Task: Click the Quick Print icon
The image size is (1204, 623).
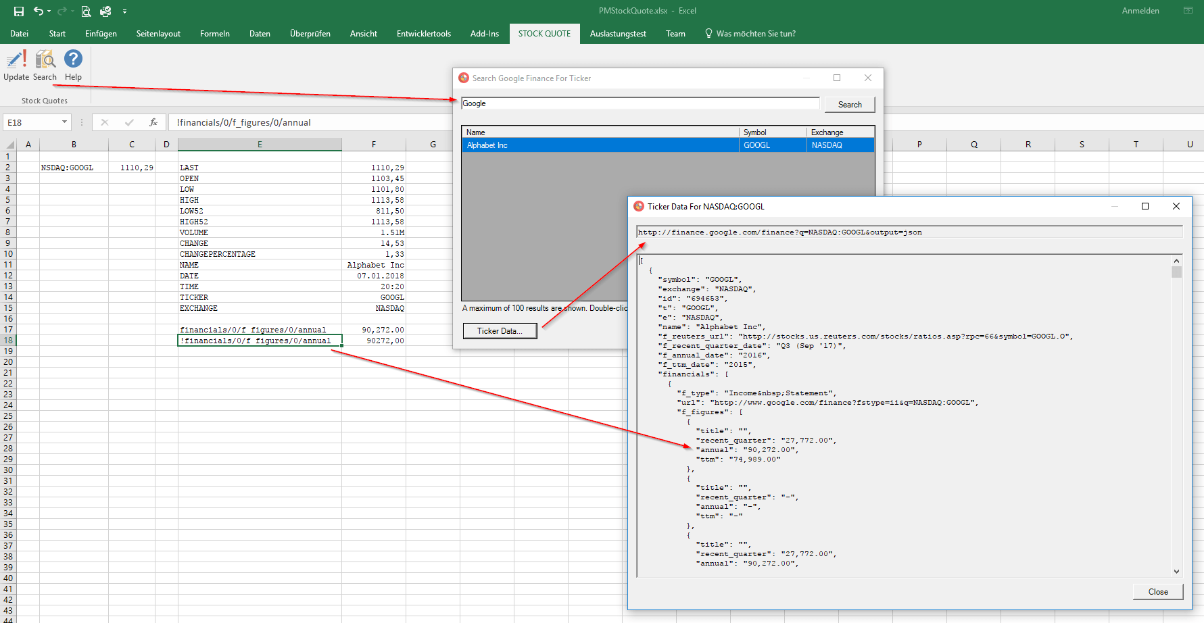Action: [x=105, y=11]
